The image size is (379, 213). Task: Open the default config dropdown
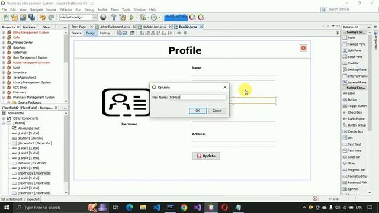pos(95,17)
